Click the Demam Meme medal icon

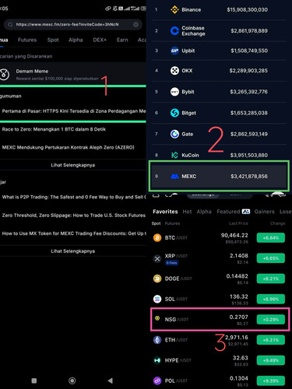[4, 75]
